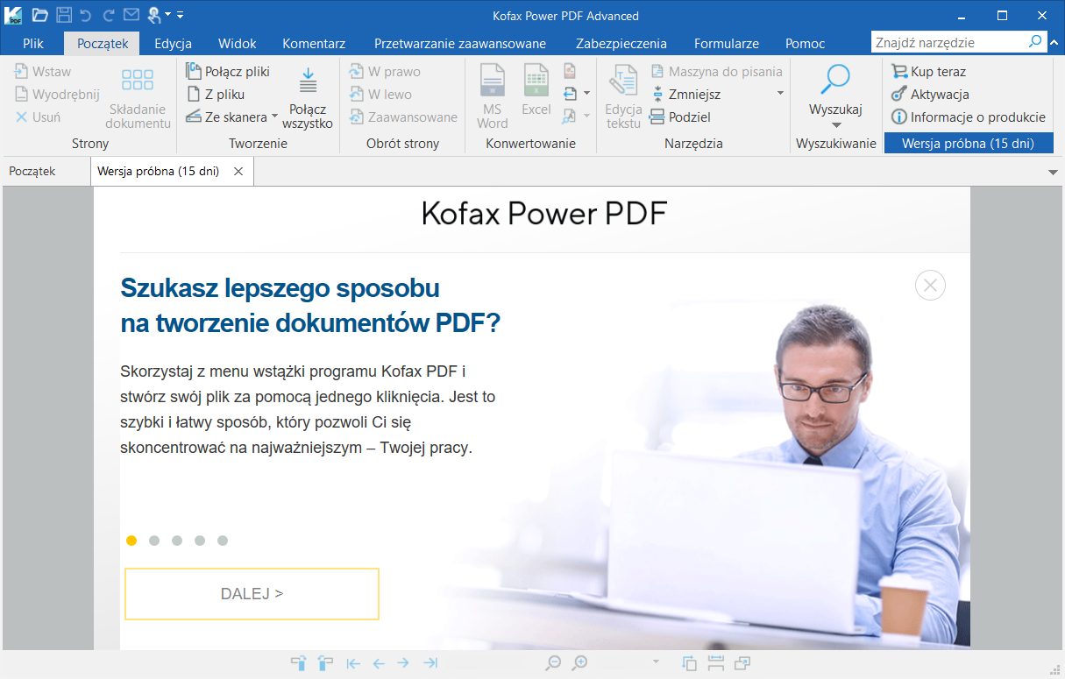Collapse the ribbon with the caret arrow
Image resolution: width=1065 pixels, height=679 pixels.
pyautogui.click(x=1054, y=42)
